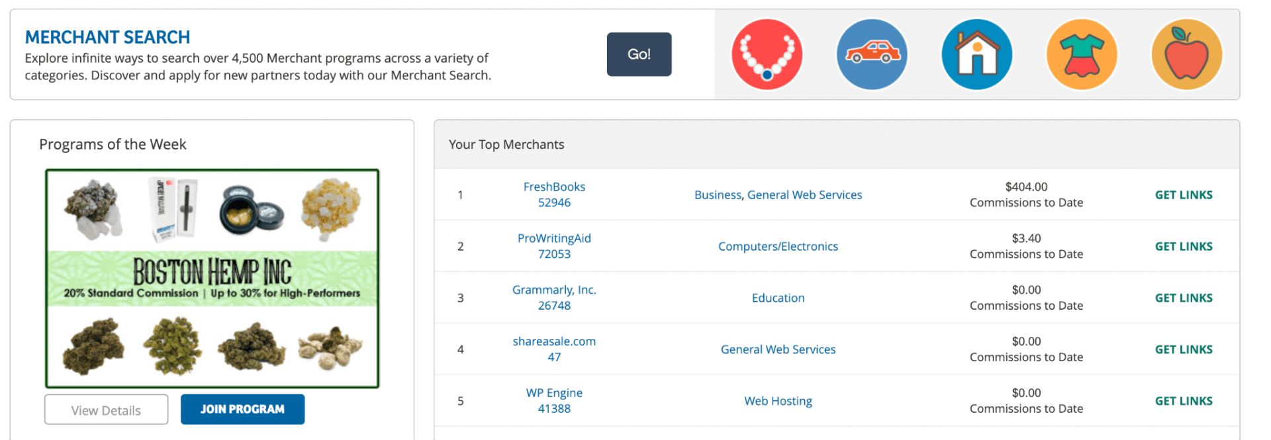
Task: Open the WP Engine 41388 link
Action: (554, 401)
